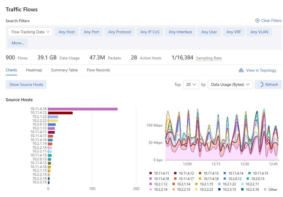The width and height of the screenshot is (283, 197).
Task: Click the Any Host filter button
Action: (66, 32)
